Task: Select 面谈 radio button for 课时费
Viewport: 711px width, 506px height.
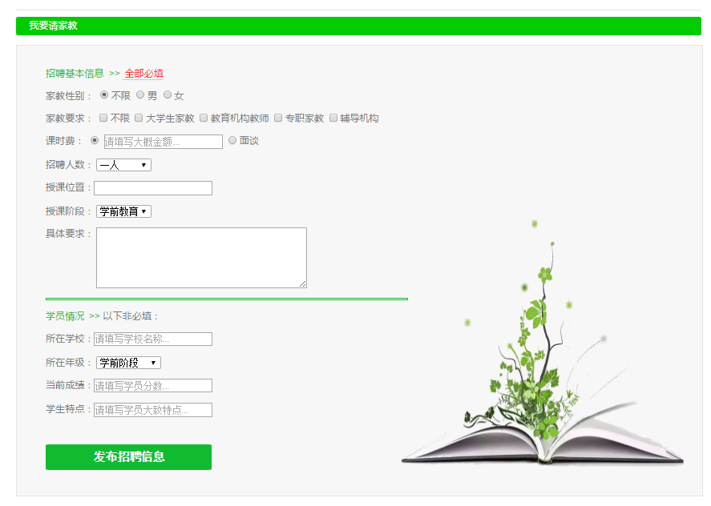Action: point(232,140)
